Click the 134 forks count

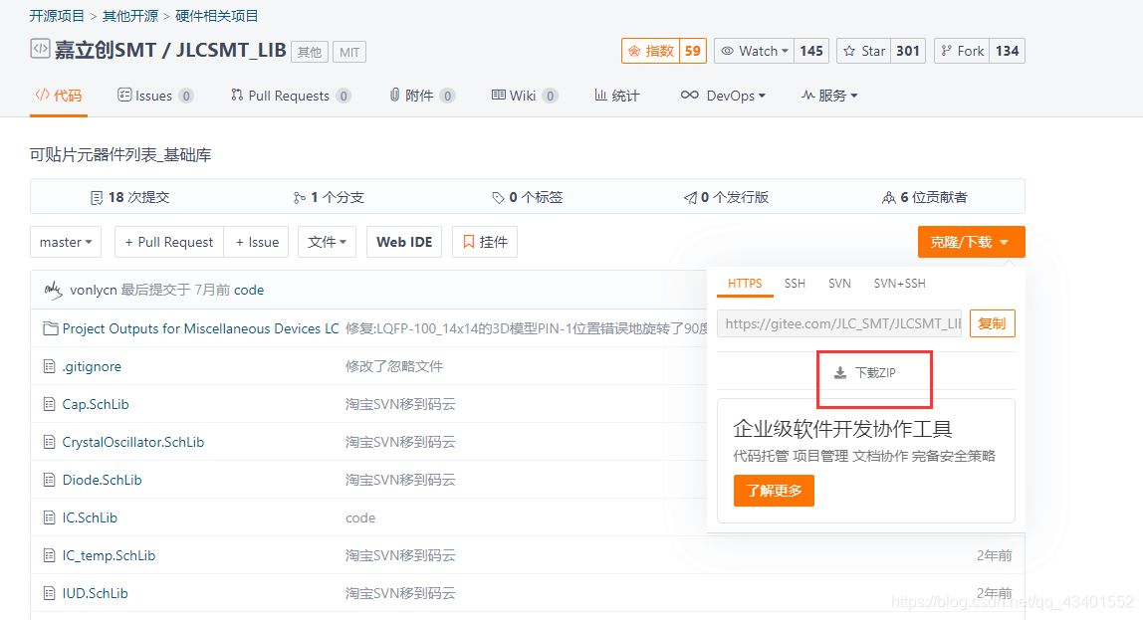click(x=1007, y=51)
